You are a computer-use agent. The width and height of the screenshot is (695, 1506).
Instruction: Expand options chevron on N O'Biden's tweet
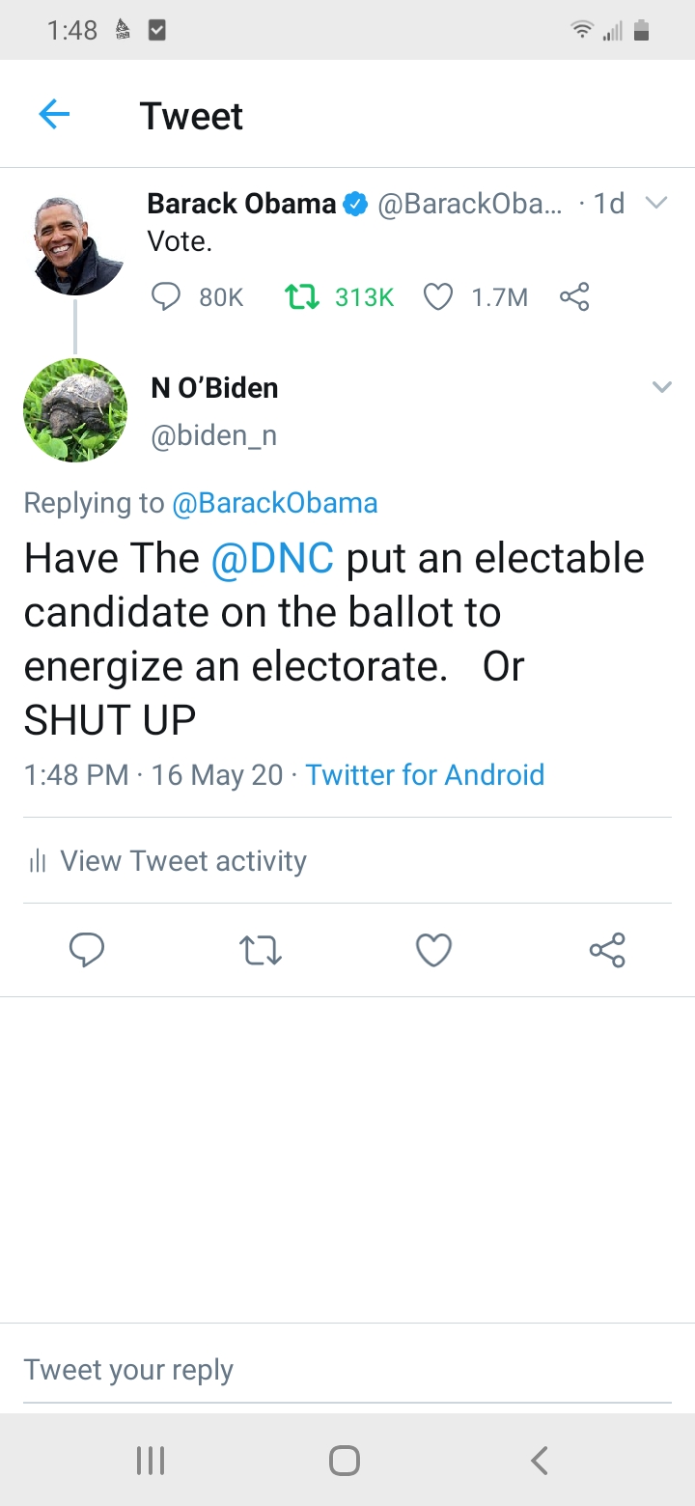click(661, 387)
